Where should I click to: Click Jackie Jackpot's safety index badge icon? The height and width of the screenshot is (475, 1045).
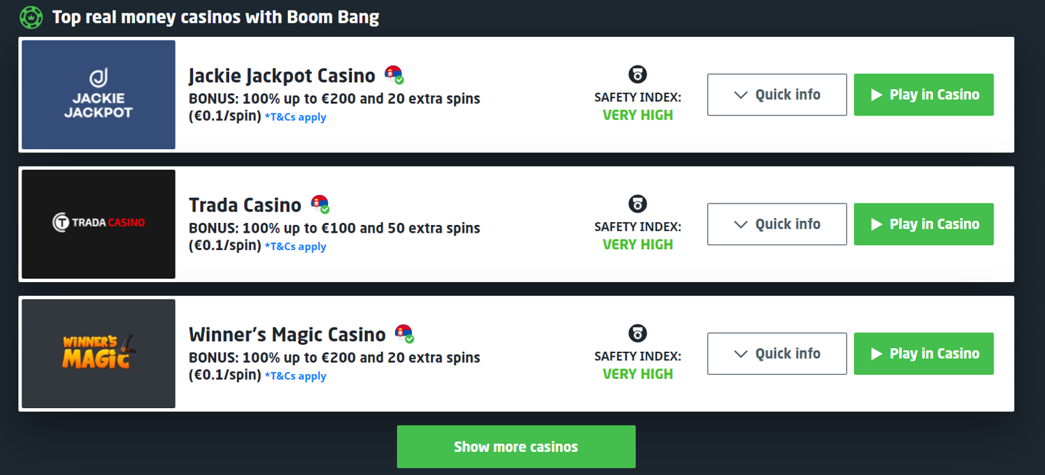(637, 74)
